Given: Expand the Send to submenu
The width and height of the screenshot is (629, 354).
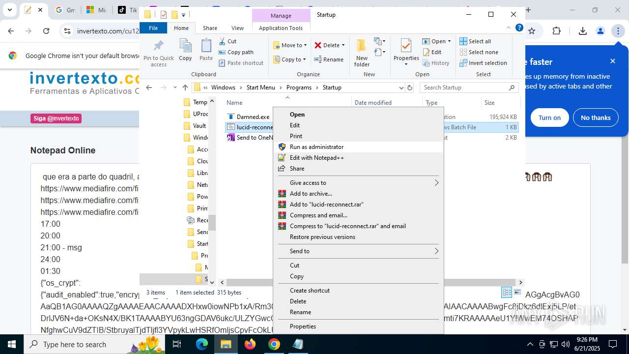Looking at the screenshot, I should pos(359,251).
